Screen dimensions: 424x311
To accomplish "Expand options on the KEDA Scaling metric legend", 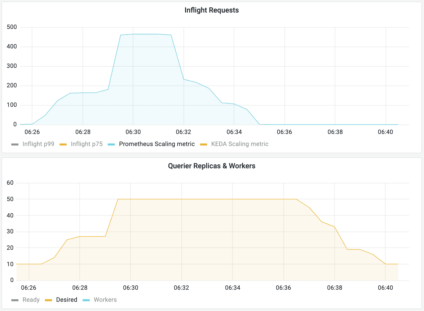I will click(x=240, y=144).
